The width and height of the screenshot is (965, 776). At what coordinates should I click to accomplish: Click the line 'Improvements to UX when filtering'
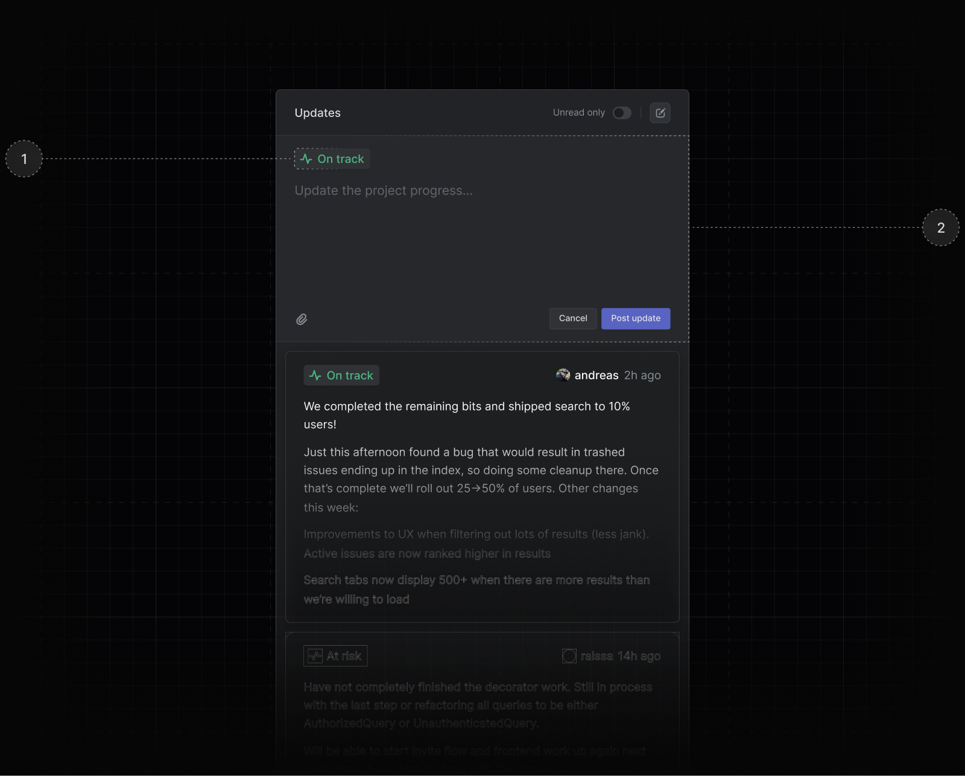click(476, 534)
